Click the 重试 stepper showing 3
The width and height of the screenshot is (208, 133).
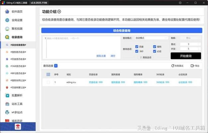190,44
